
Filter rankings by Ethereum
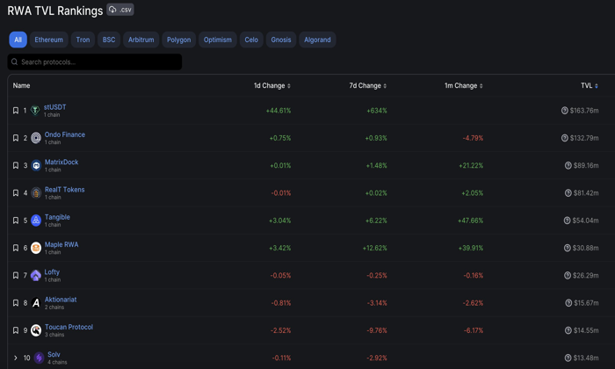pos(48,40)
